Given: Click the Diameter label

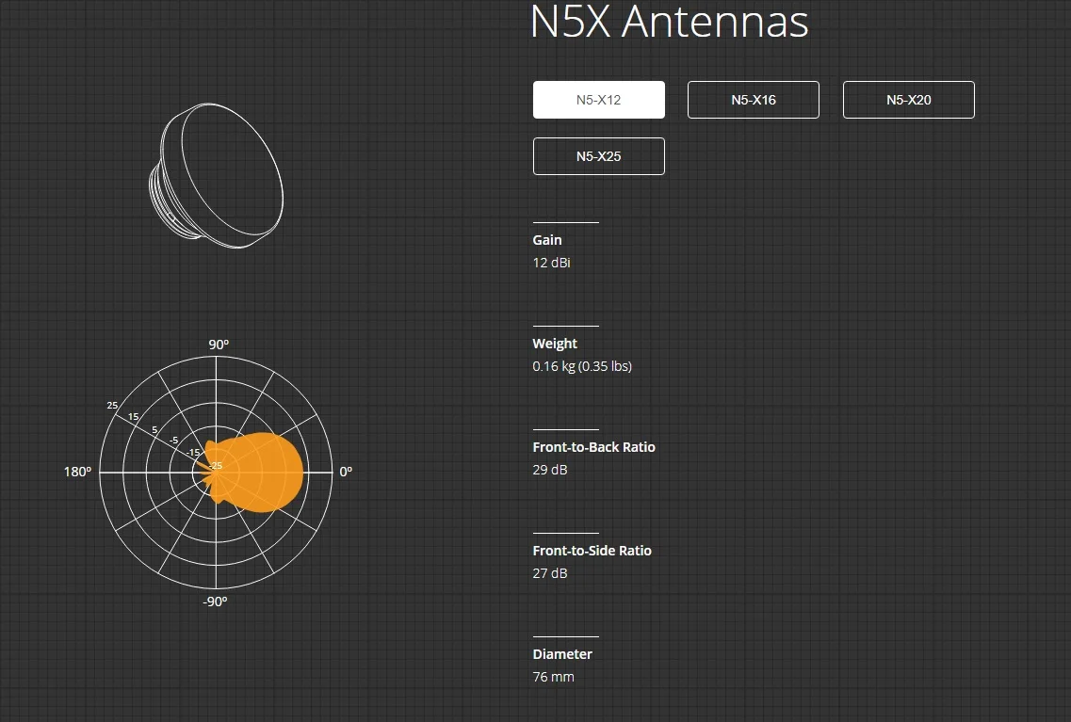Looking at the screenshot, I should [562, 654].
